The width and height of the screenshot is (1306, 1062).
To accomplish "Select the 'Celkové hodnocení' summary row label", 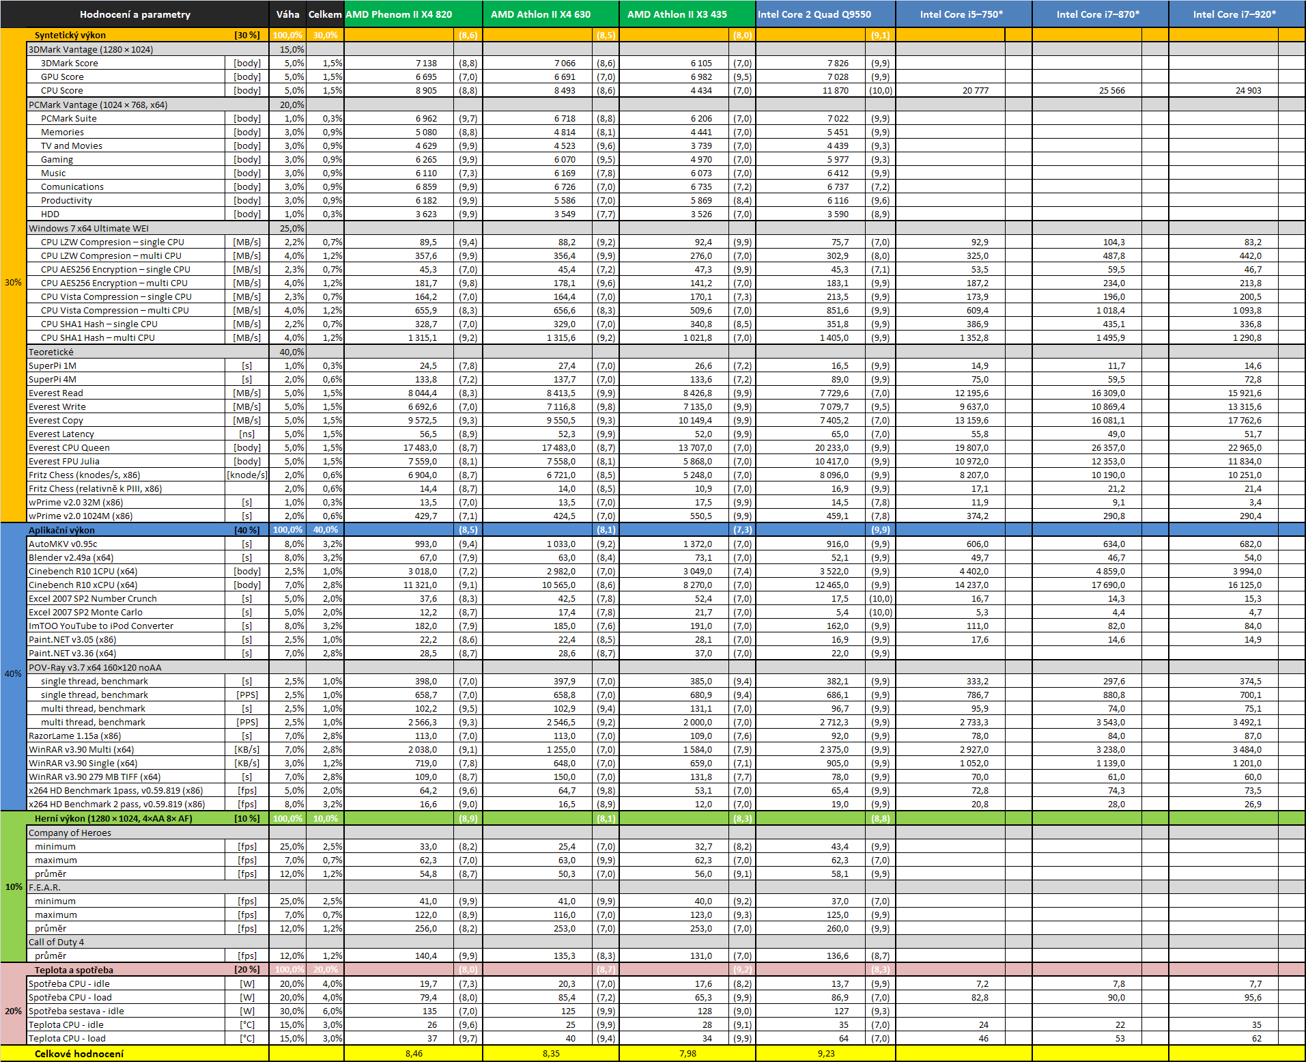I will (x=79, y=1053).
